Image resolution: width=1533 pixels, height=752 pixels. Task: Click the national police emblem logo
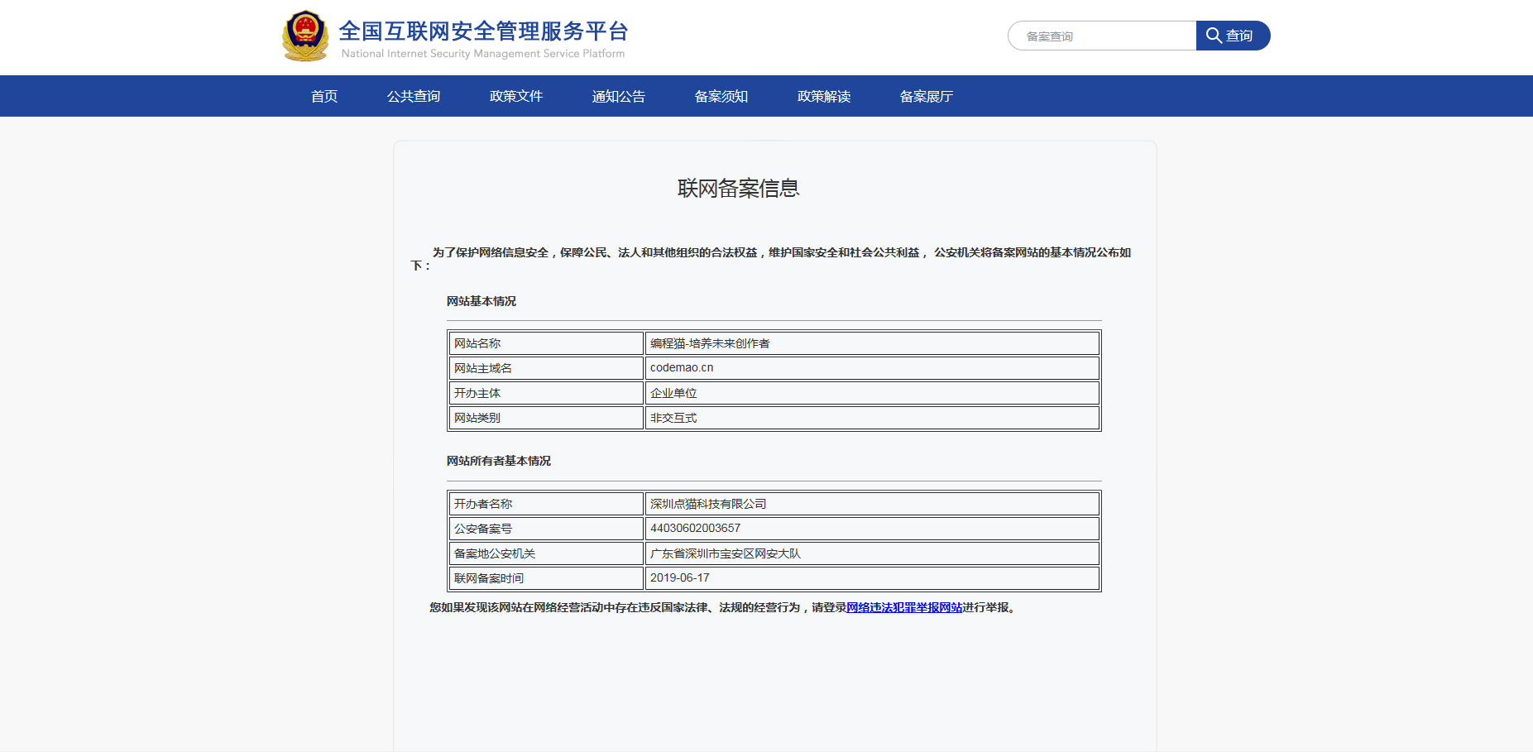[x=305, y=36]
